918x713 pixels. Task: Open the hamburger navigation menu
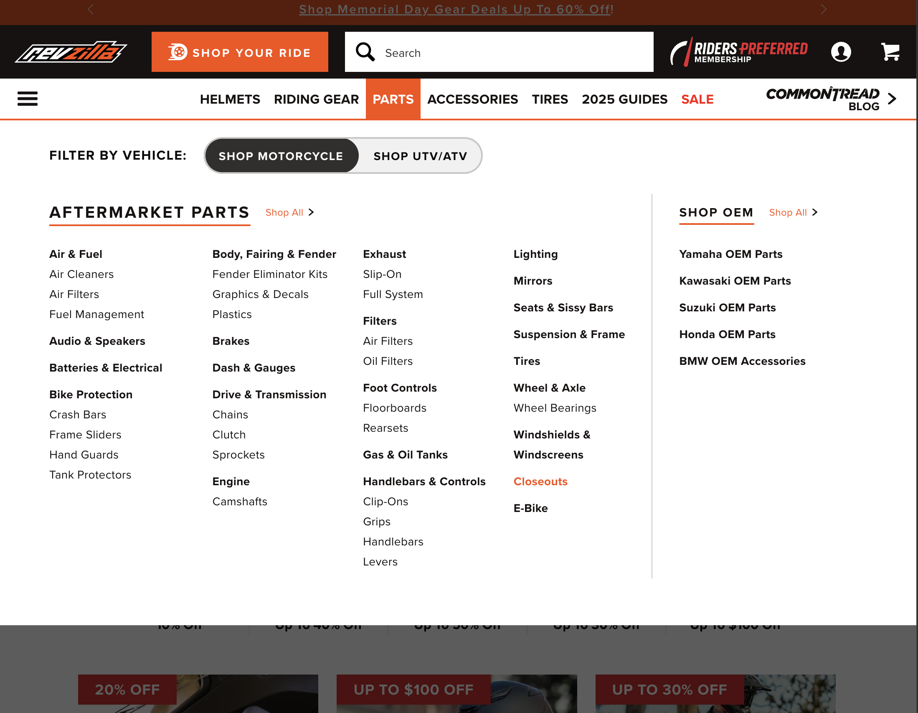[27, 99]
